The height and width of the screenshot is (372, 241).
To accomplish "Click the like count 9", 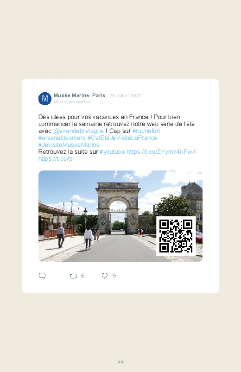I will [114, 276].
